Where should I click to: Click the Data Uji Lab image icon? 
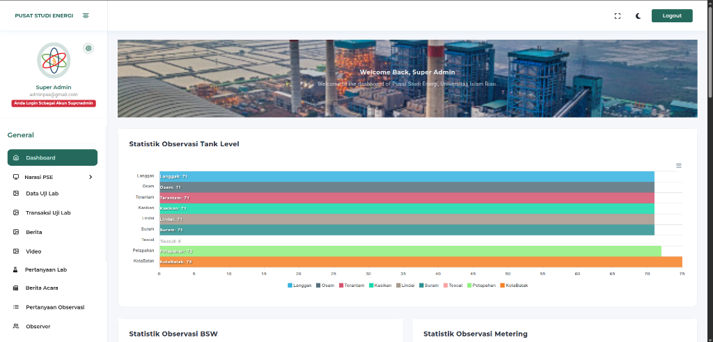click(x=16, y=193)
